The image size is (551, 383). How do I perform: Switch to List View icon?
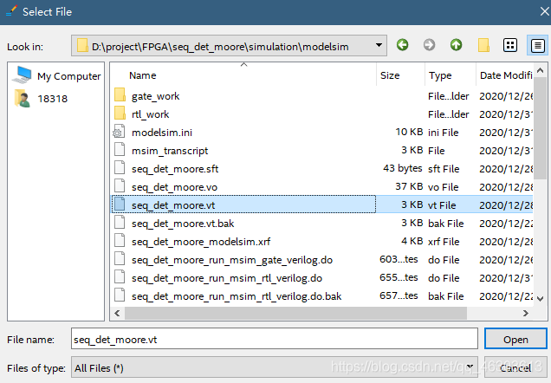pyautogui.click(x=510, y=45)
